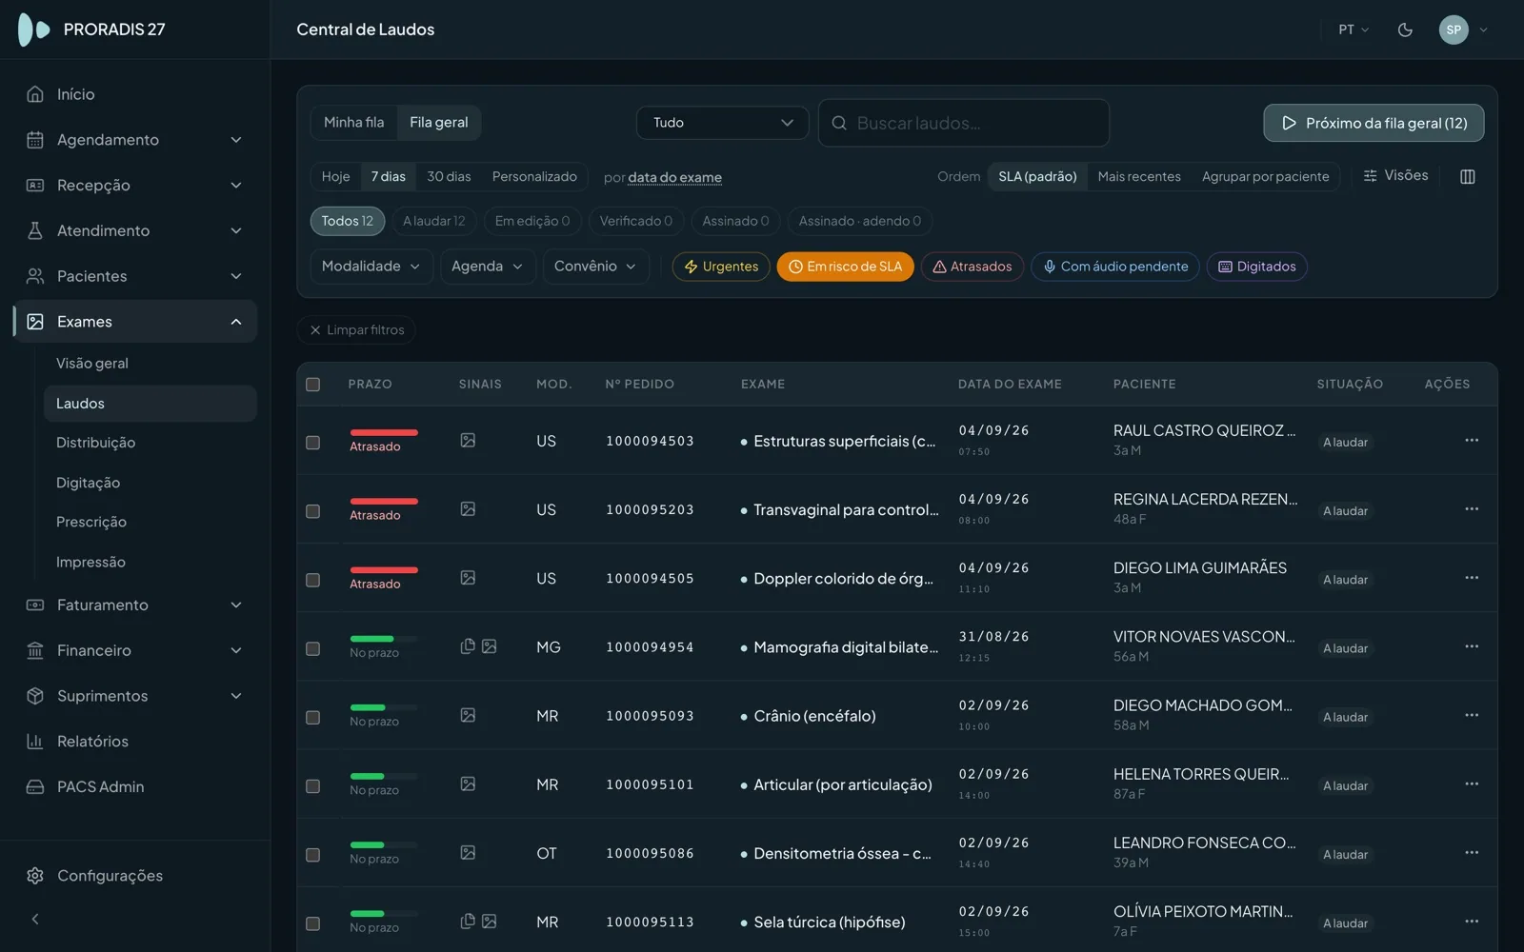
Task: Open the Modalidade filter dropdown
Action: click(371, 267)
